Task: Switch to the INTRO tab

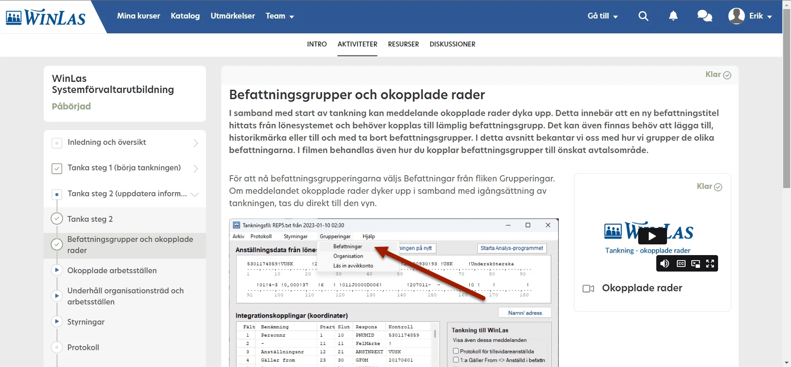Action: [x=317, y=44]
